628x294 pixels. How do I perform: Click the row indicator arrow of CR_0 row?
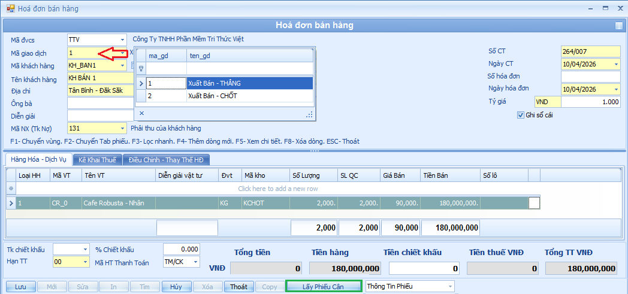click(11, 204)
